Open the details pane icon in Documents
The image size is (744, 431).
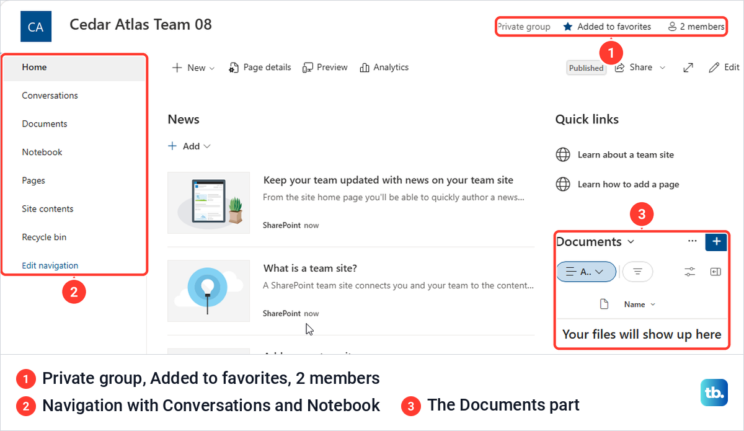715,272
